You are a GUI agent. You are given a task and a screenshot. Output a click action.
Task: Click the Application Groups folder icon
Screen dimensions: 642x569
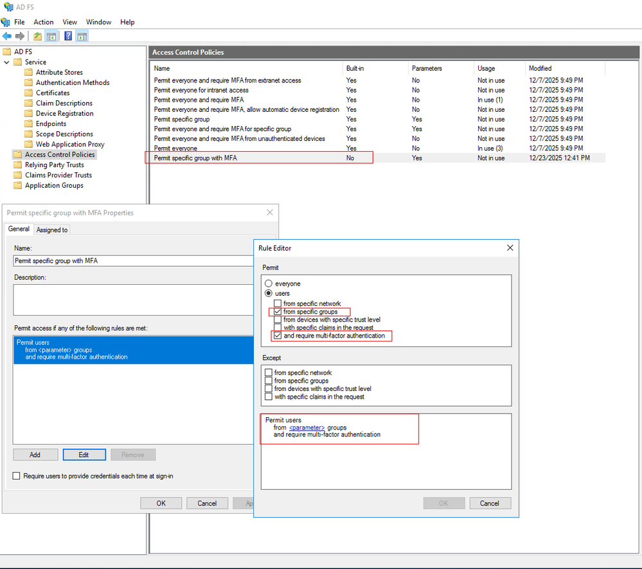coord(17,185)
